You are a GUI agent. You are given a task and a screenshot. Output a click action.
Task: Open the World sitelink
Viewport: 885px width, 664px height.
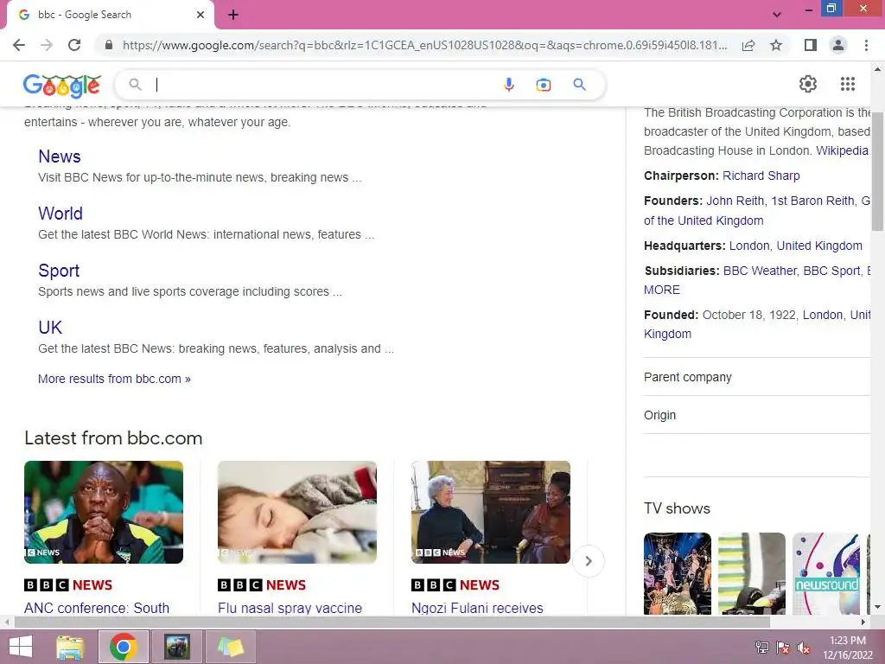[x=60, y=214]
